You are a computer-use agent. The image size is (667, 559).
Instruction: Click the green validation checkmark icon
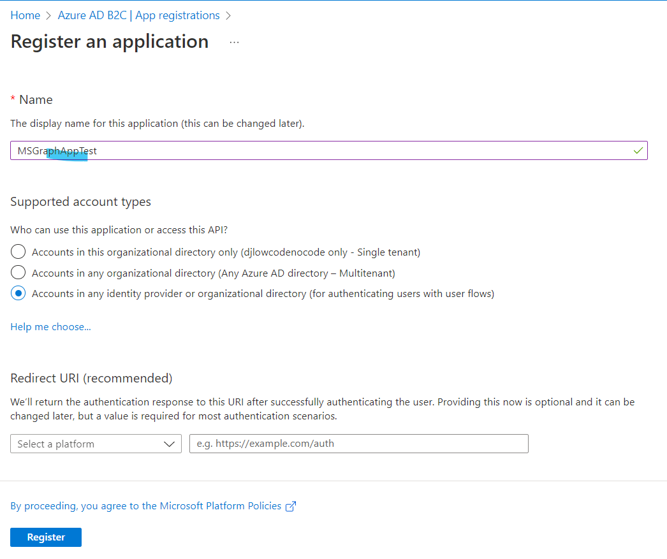point(638,150)
